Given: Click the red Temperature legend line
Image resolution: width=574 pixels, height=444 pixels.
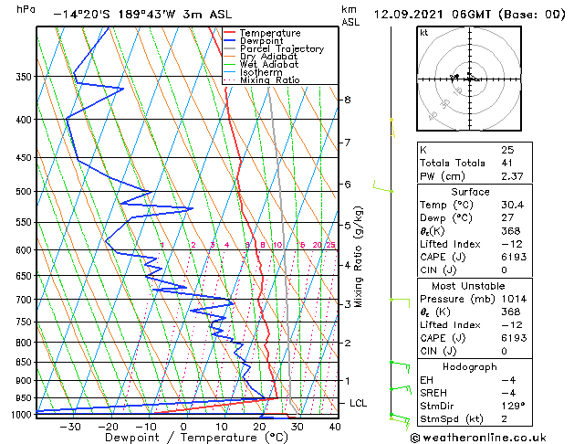Looking at the screenshot, I should (229, 33).
